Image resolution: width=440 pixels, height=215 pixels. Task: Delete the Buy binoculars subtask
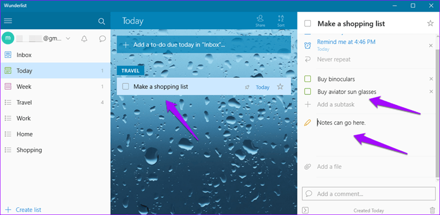(x=431, y=79)
